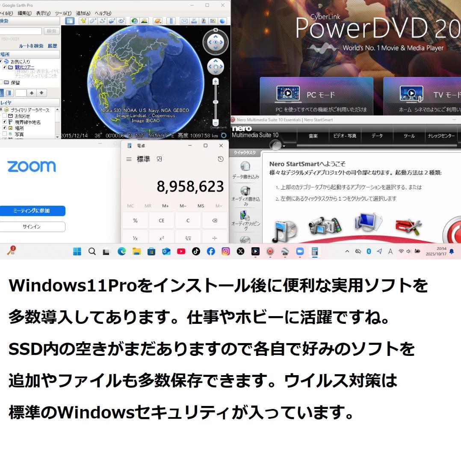
Task: Click the minus zoom-out button on map slider
Action: click(x=216, y=122)
